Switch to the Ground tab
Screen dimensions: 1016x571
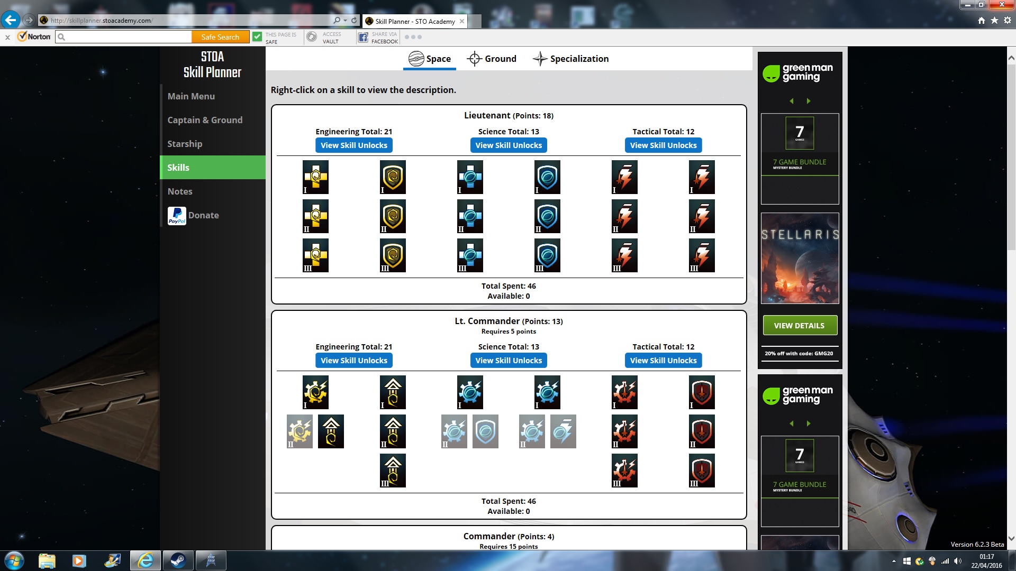[492, 59]
